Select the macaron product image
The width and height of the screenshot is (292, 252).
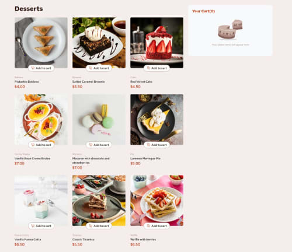click(99, 120)
